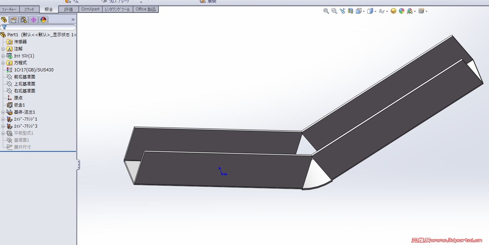Open the DisplayManager color ball tab
The image size is (489, 245).
(x=43, y=20)
